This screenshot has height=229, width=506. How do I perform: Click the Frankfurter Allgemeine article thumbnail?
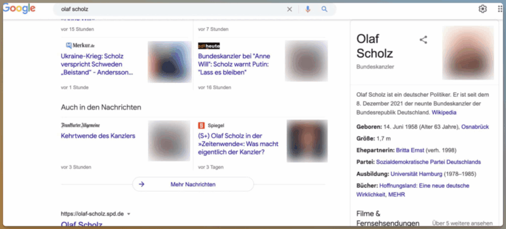[169, 140]
